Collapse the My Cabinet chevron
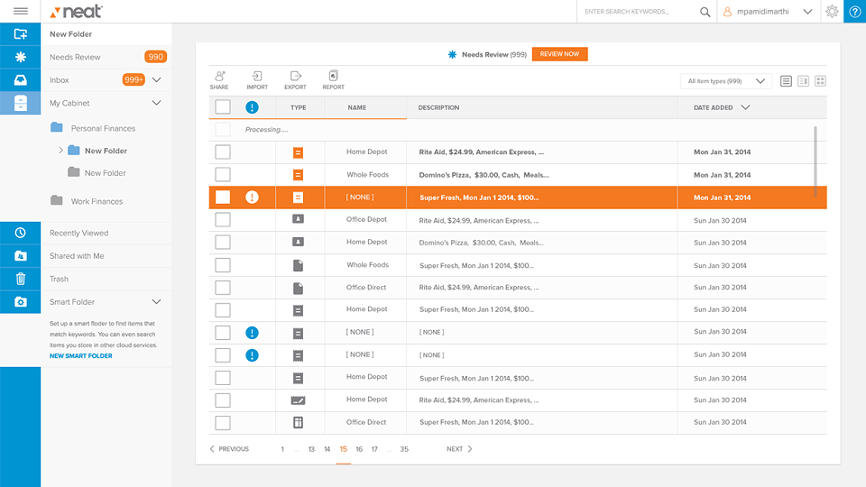Viewport: 866px width, 487px height. (x=156, y=103)
